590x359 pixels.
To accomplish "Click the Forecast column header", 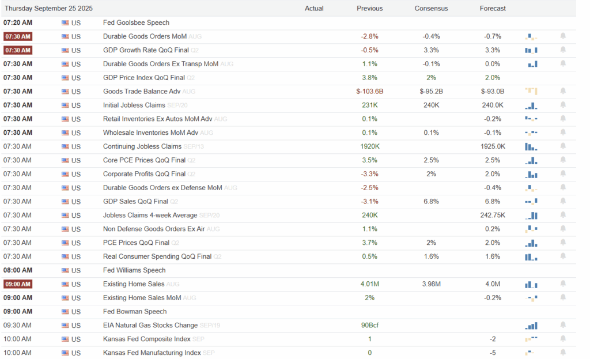I will click(493, 9).
